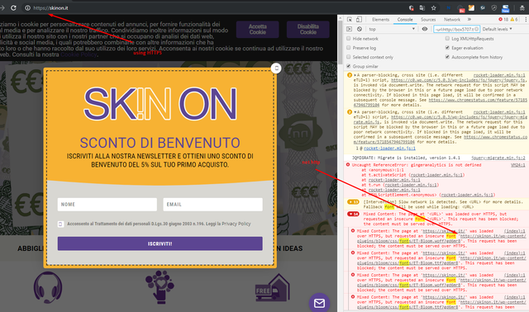This screenshot has height=312, width=529.
Task: Open the shield extension icon
Action: [494, 7]
